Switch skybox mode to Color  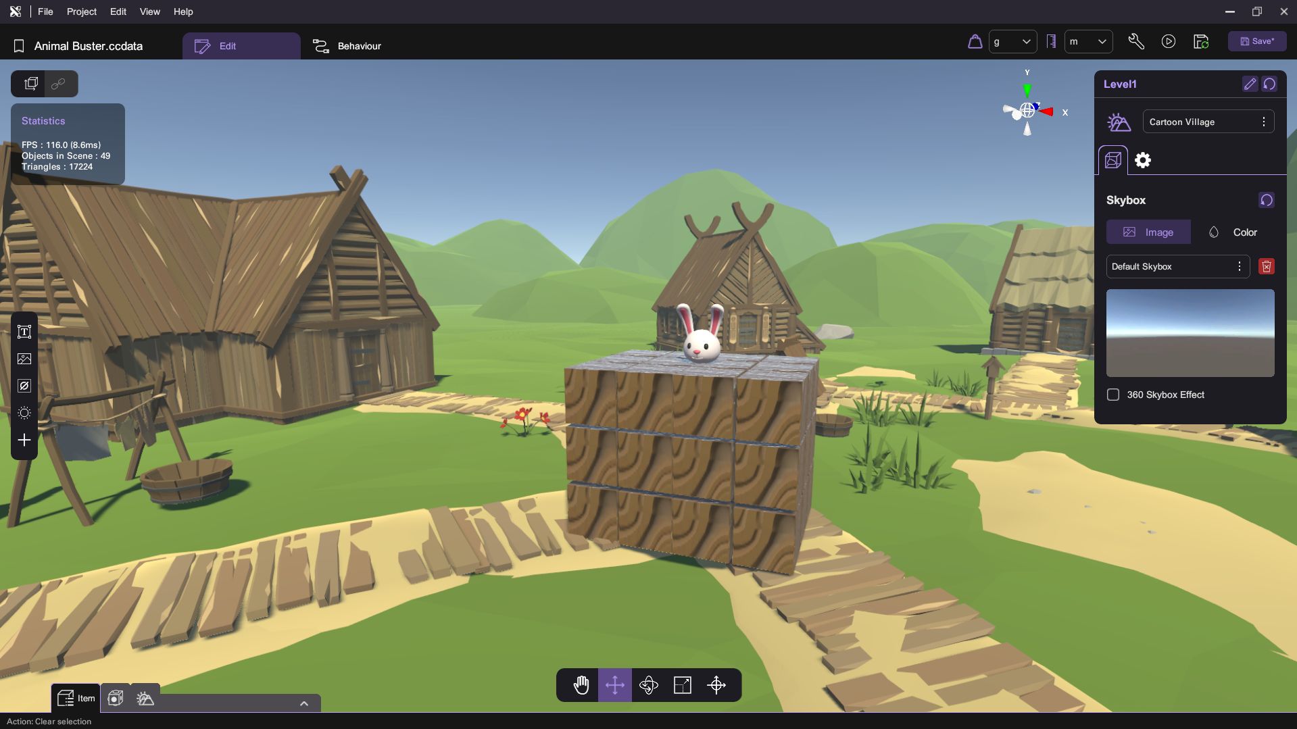[1233, 232]
